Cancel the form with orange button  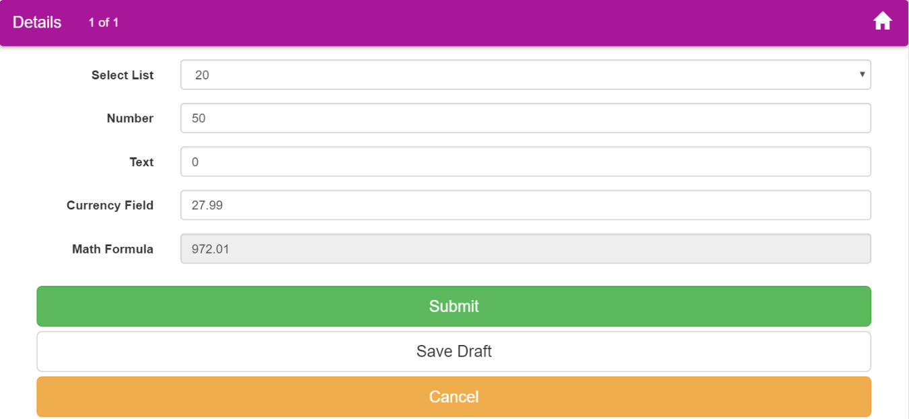[453, 397]
